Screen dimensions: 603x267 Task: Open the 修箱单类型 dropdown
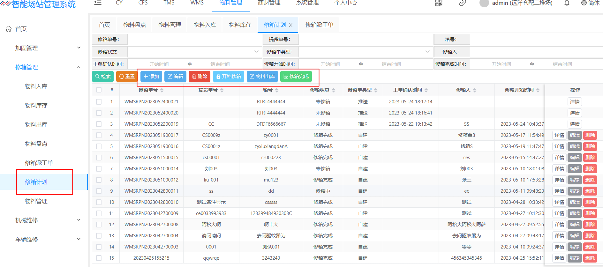(366, 52)
